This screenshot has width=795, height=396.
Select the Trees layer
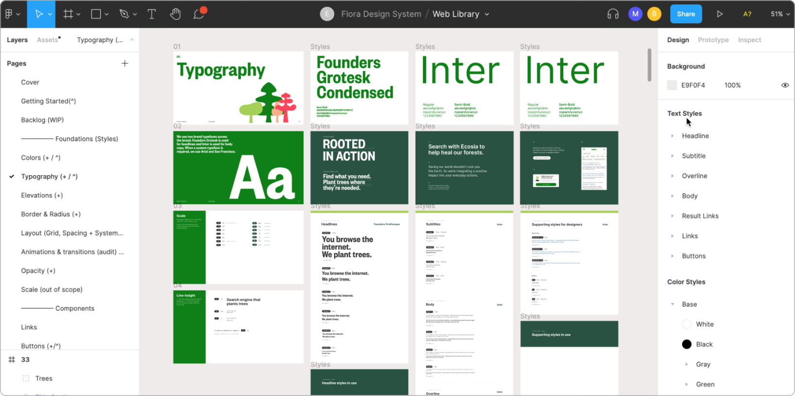(x=44, y=379)
